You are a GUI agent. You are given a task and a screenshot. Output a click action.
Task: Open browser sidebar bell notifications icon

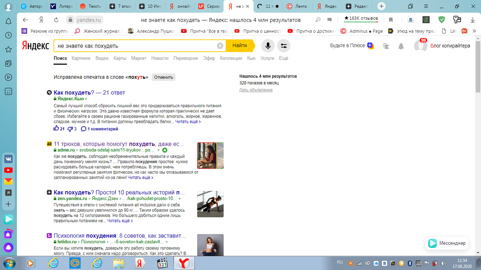[8, 21]
